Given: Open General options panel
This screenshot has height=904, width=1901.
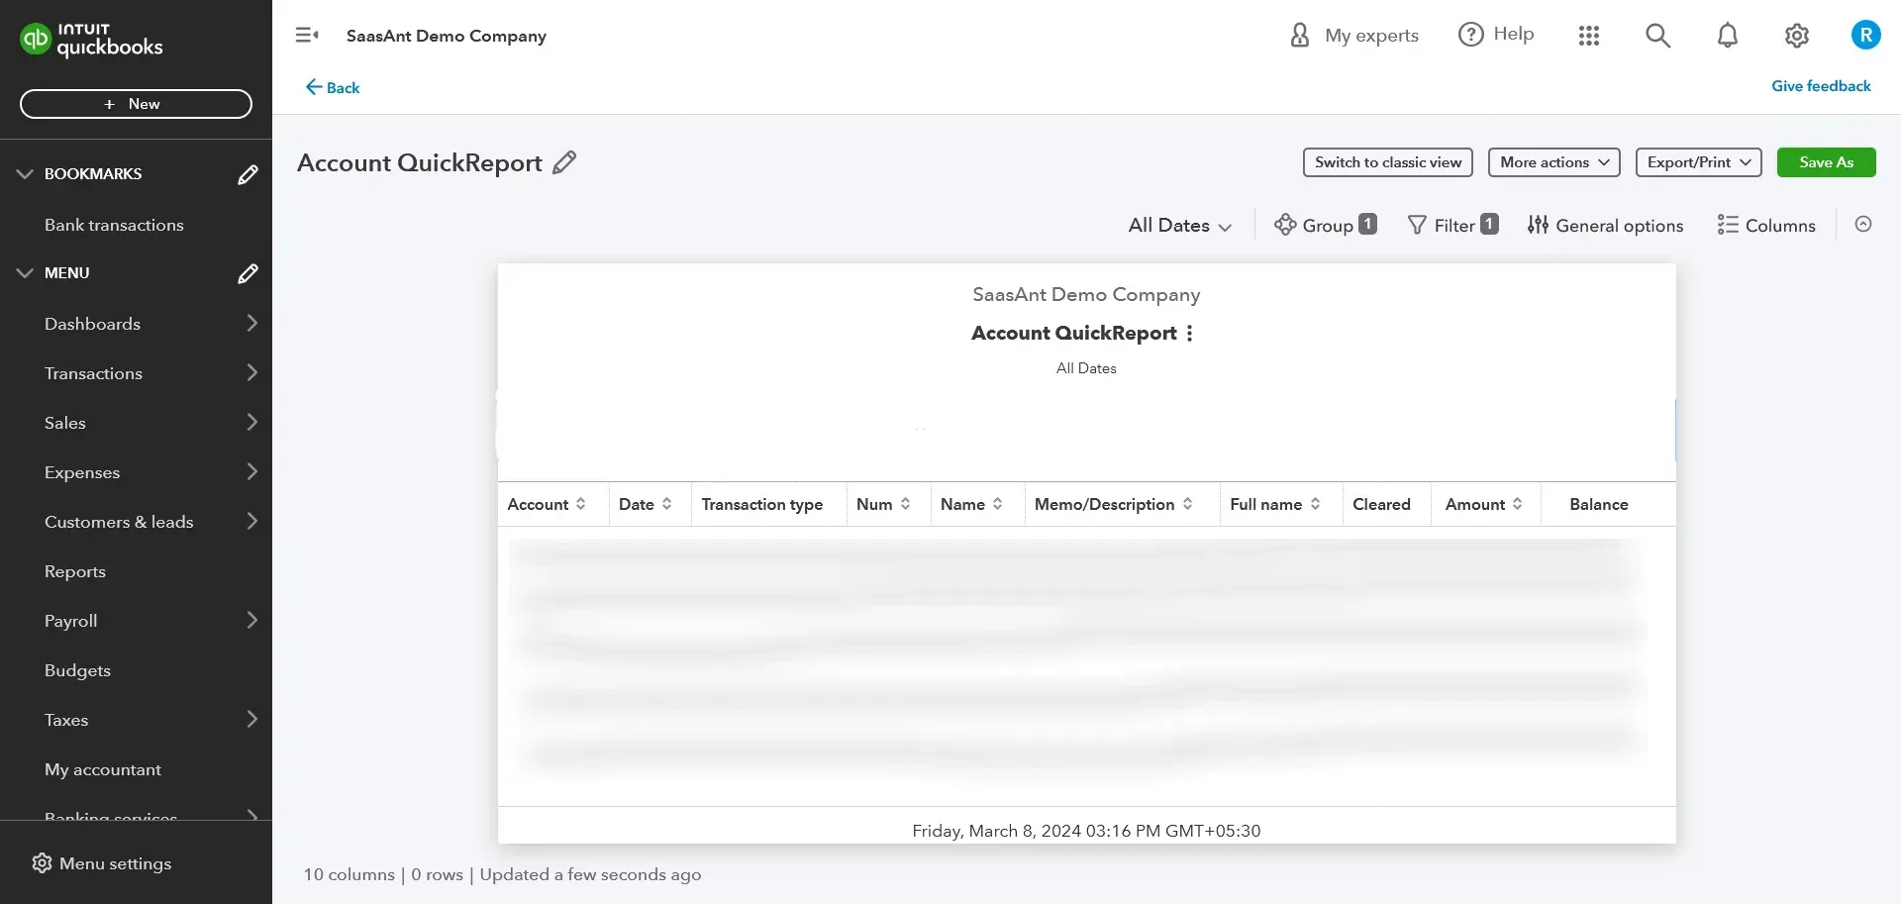Looking at the screenshot, I should (1605, 225).
